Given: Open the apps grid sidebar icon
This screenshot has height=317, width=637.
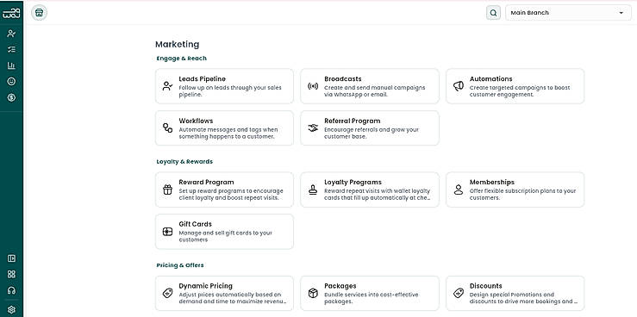Looking at the screenshot, I should pyautogui.click(x=11, y=275).
